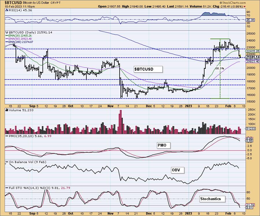This screenshot has height=216, width=260.
Task: Click the EMA(20) 22415.26 legend text
Action: click(20, 35)
